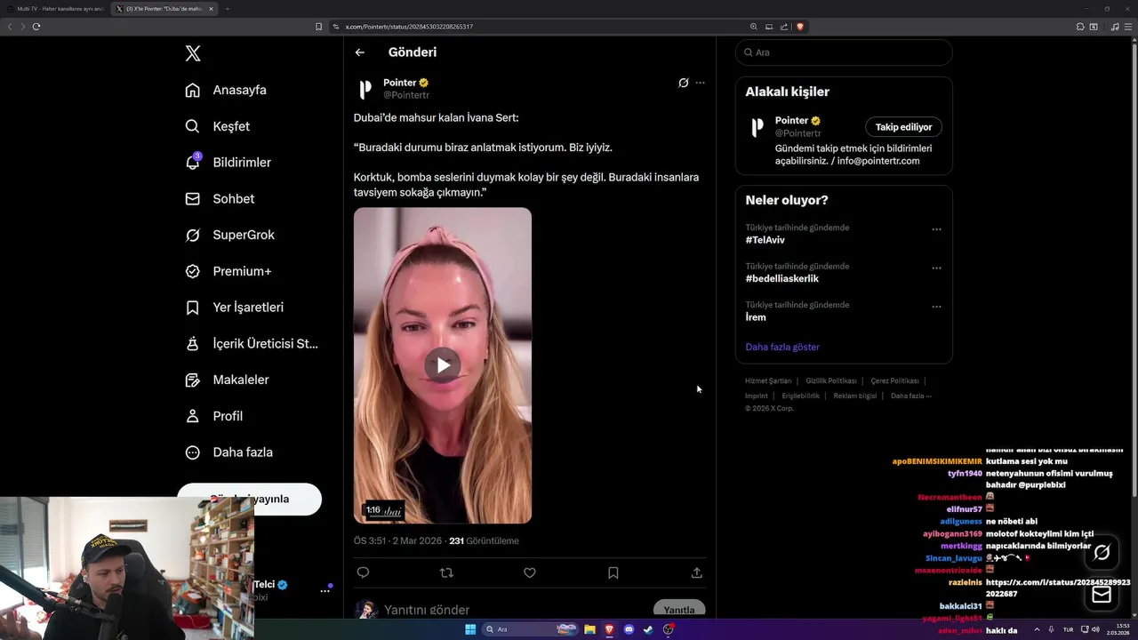Open the @Pointertr handle on the post

click(x=406, y=95)
